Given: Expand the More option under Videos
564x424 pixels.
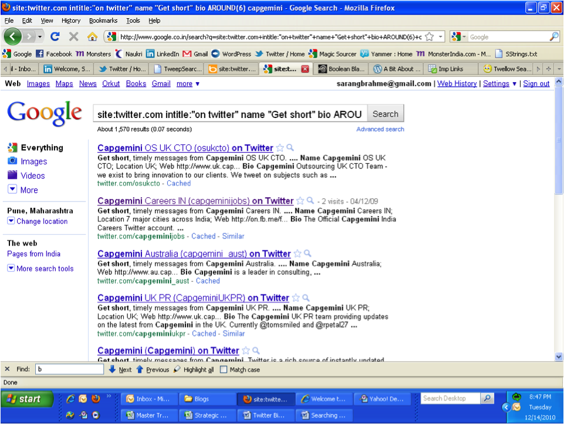Looking at the screenshot, I should click(23, 190).
